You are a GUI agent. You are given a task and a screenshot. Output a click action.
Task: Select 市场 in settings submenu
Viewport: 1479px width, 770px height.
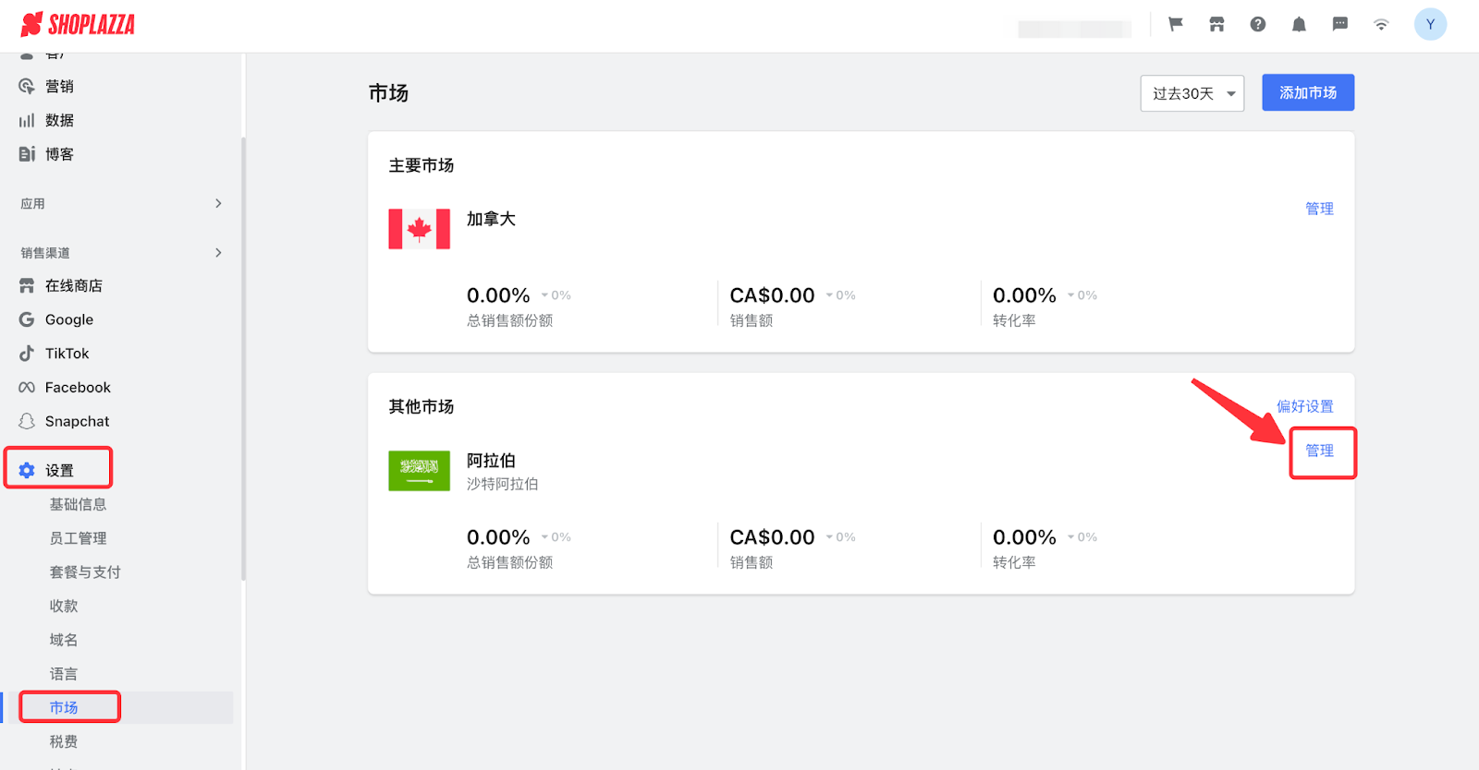point(64,707)
